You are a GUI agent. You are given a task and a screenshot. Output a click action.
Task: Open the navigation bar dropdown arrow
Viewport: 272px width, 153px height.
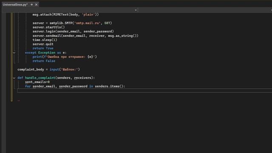pos(136,10)
